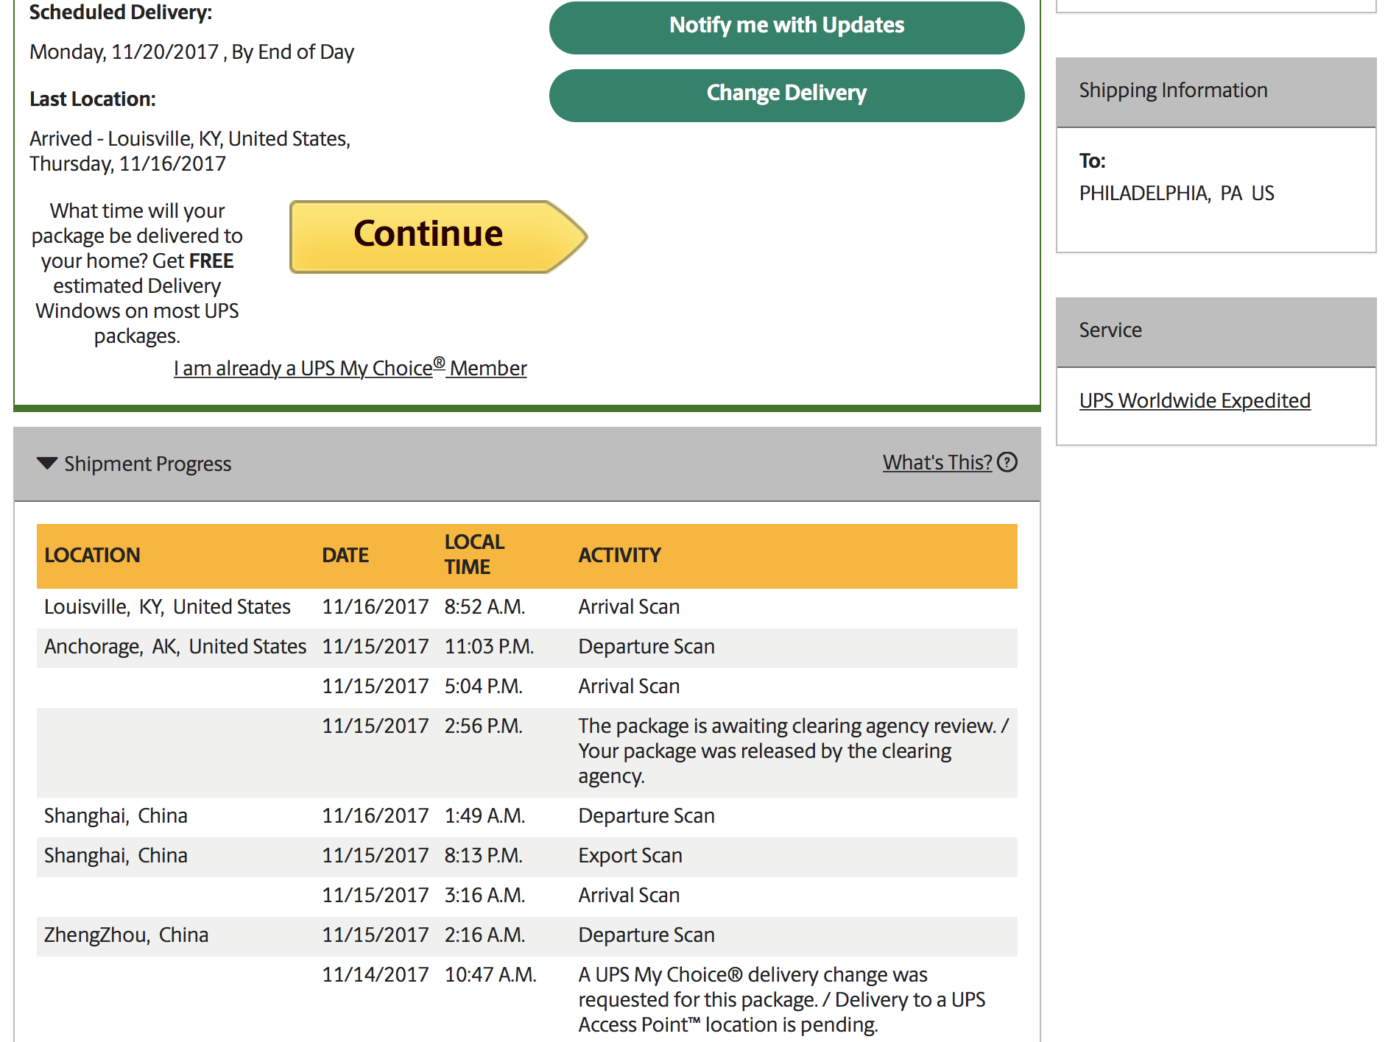Click the 5:04 P.M. time cell
Viewport: 1385px width, 1042px height.
pos(483,686)
